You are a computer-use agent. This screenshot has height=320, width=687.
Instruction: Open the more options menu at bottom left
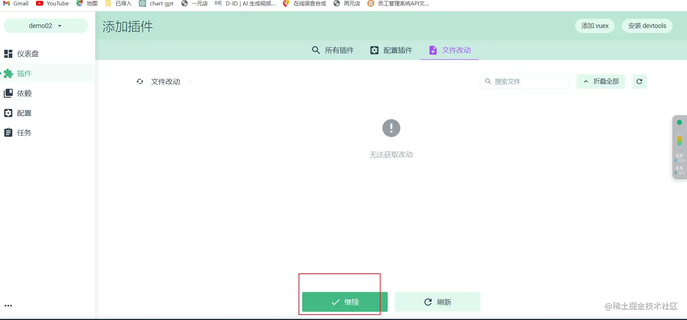[8, 305]
